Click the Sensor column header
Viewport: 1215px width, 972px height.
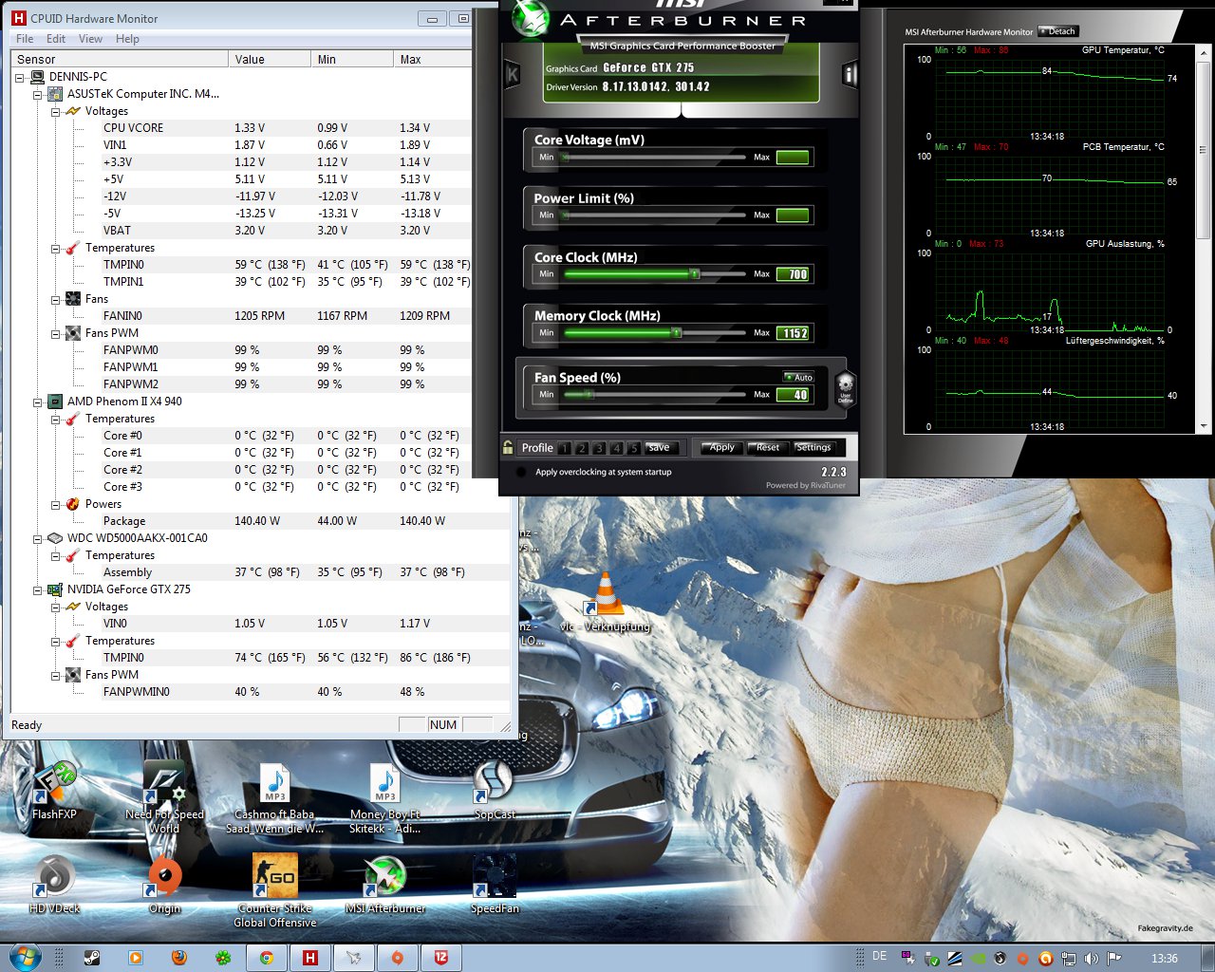click(x=120, y=59)
